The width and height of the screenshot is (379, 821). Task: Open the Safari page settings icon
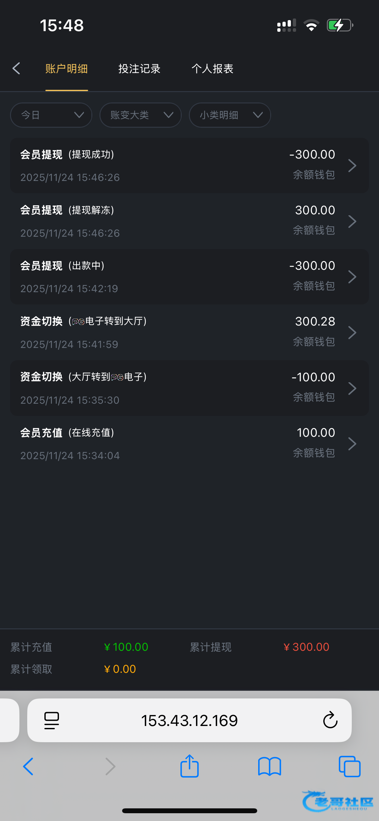coord(52,720)
